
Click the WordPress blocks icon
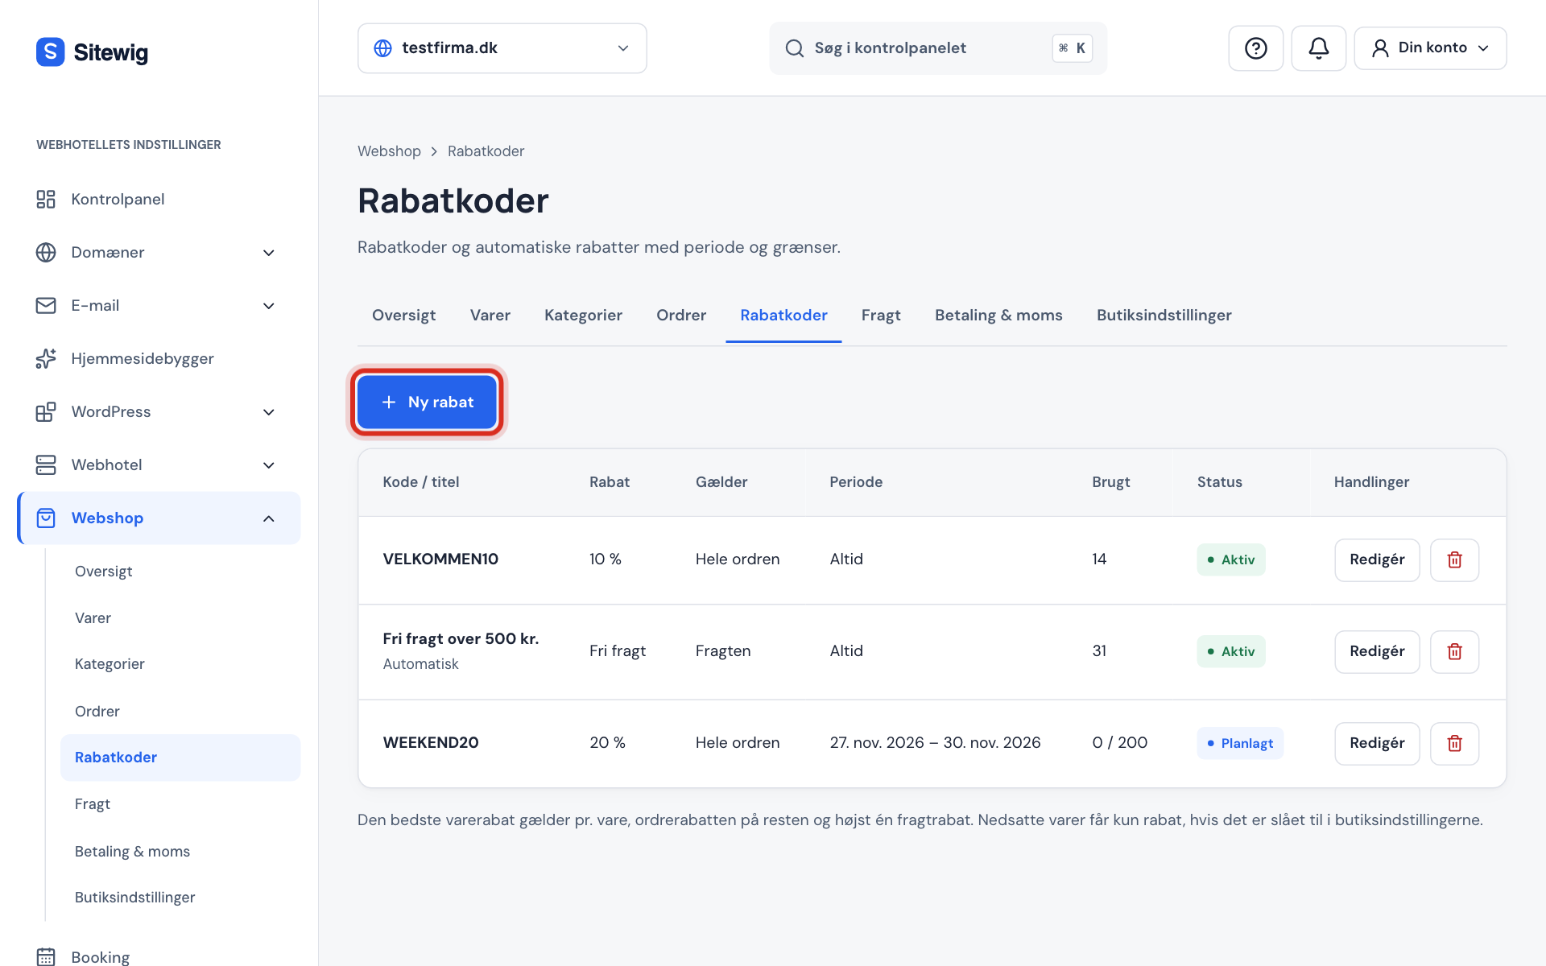(46, 411)
